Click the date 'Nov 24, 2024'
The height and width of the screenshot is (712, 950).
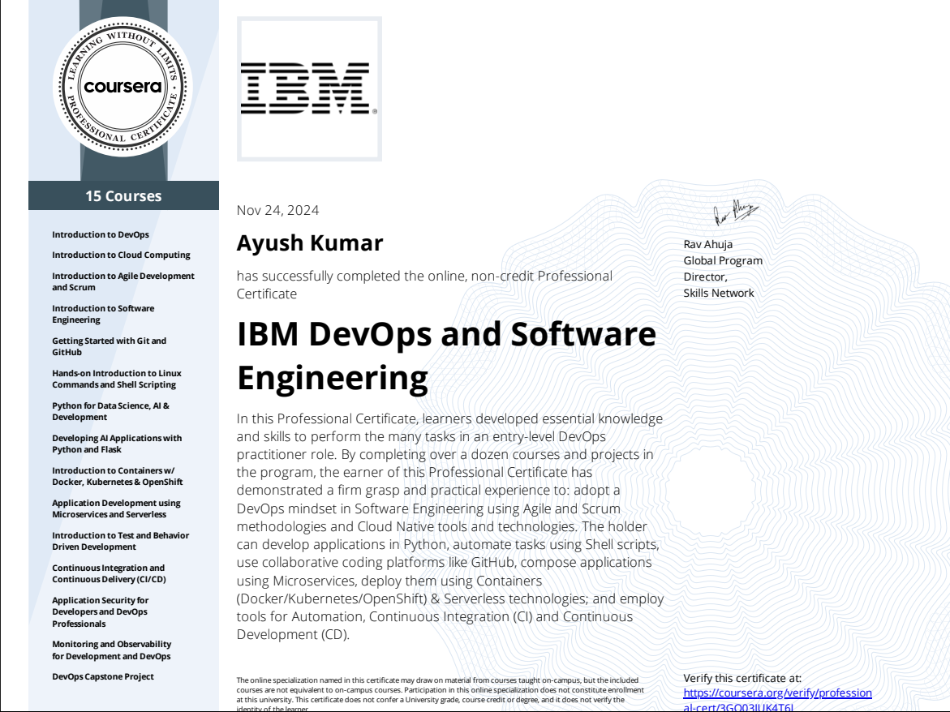click(277, 210)
